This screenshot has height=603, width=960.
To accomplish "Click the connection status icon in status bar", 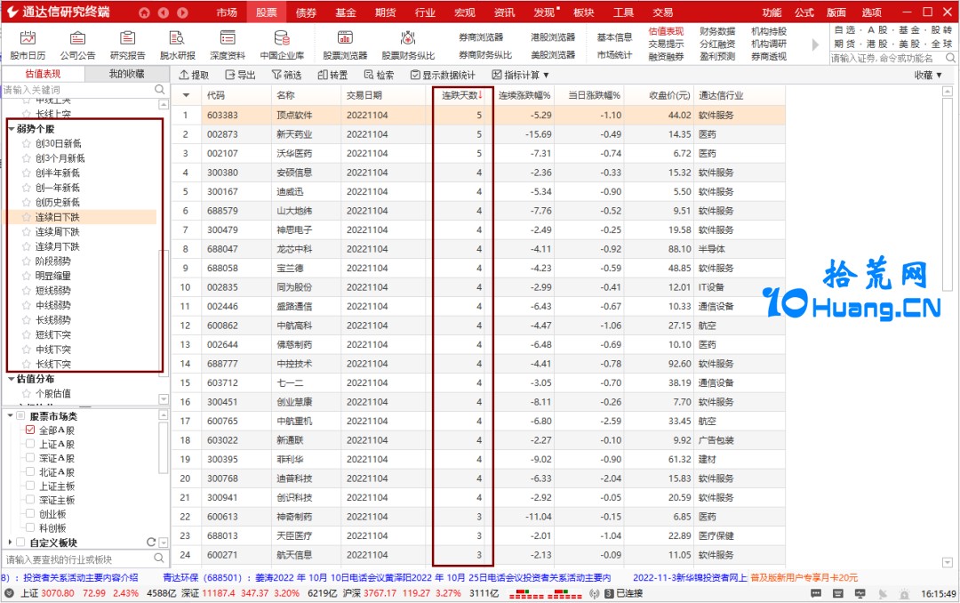I will (x=595, y=593).
